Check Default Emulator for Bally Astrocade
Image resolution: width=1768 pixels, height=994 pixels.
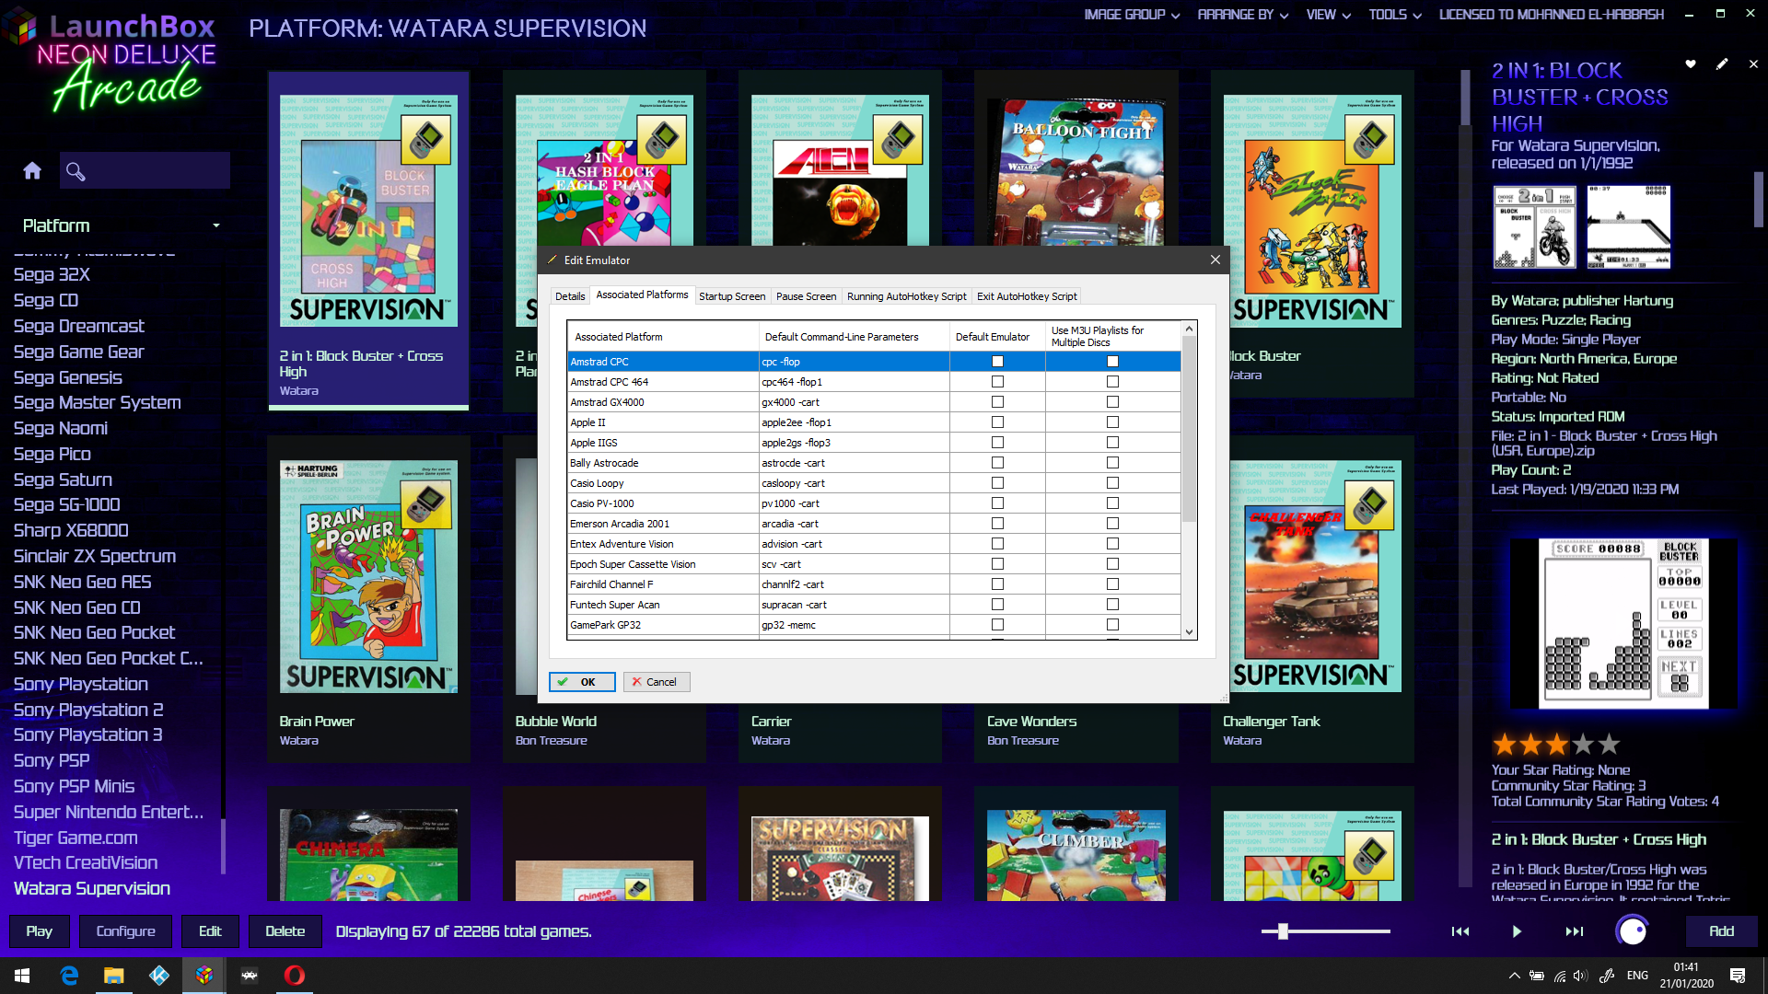[x=997, y=463]
